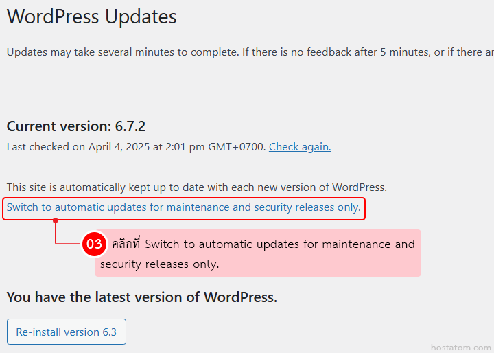Switch to maintenance and security releases only
This screenshot has width=494, height=353.
183,207
